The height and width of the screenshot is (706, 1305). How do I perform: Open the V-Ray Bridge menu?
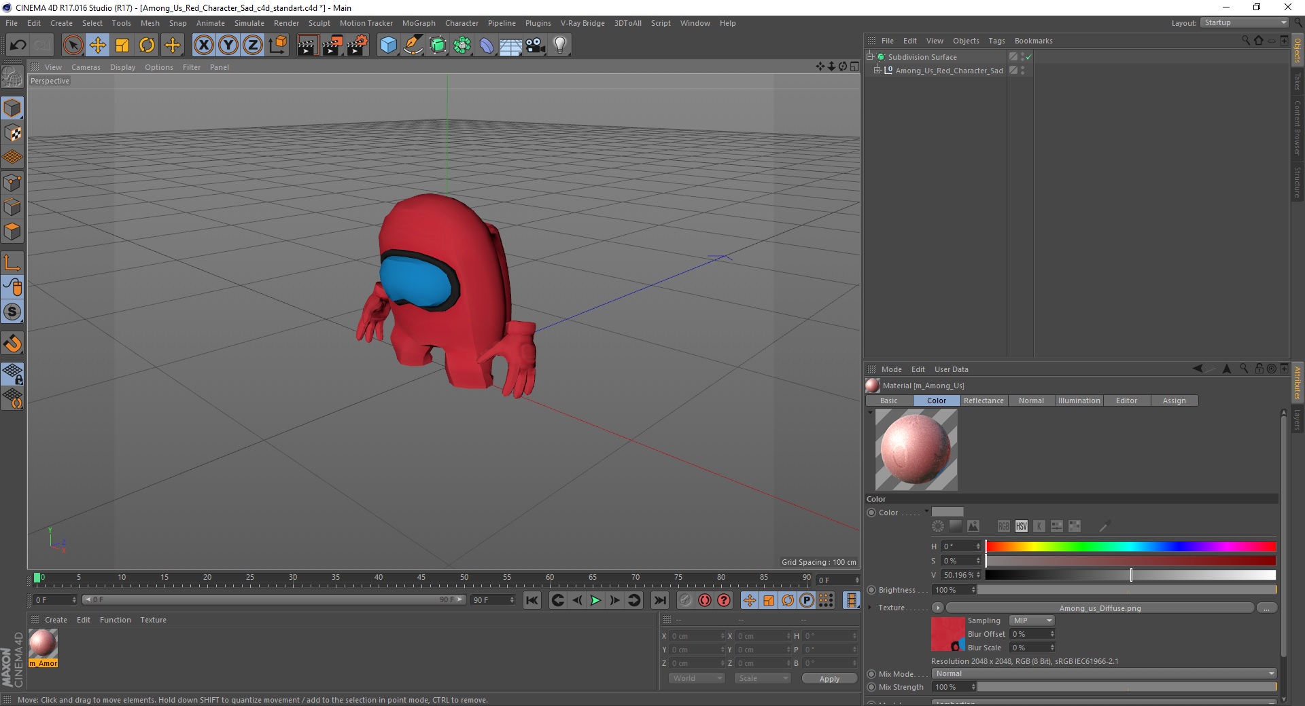[x=582, y=23]
